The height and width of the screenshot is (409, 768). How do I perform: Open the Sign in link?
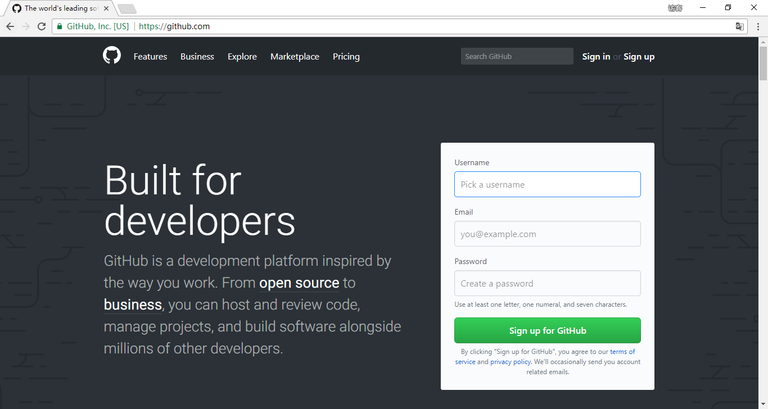(596, 56)
